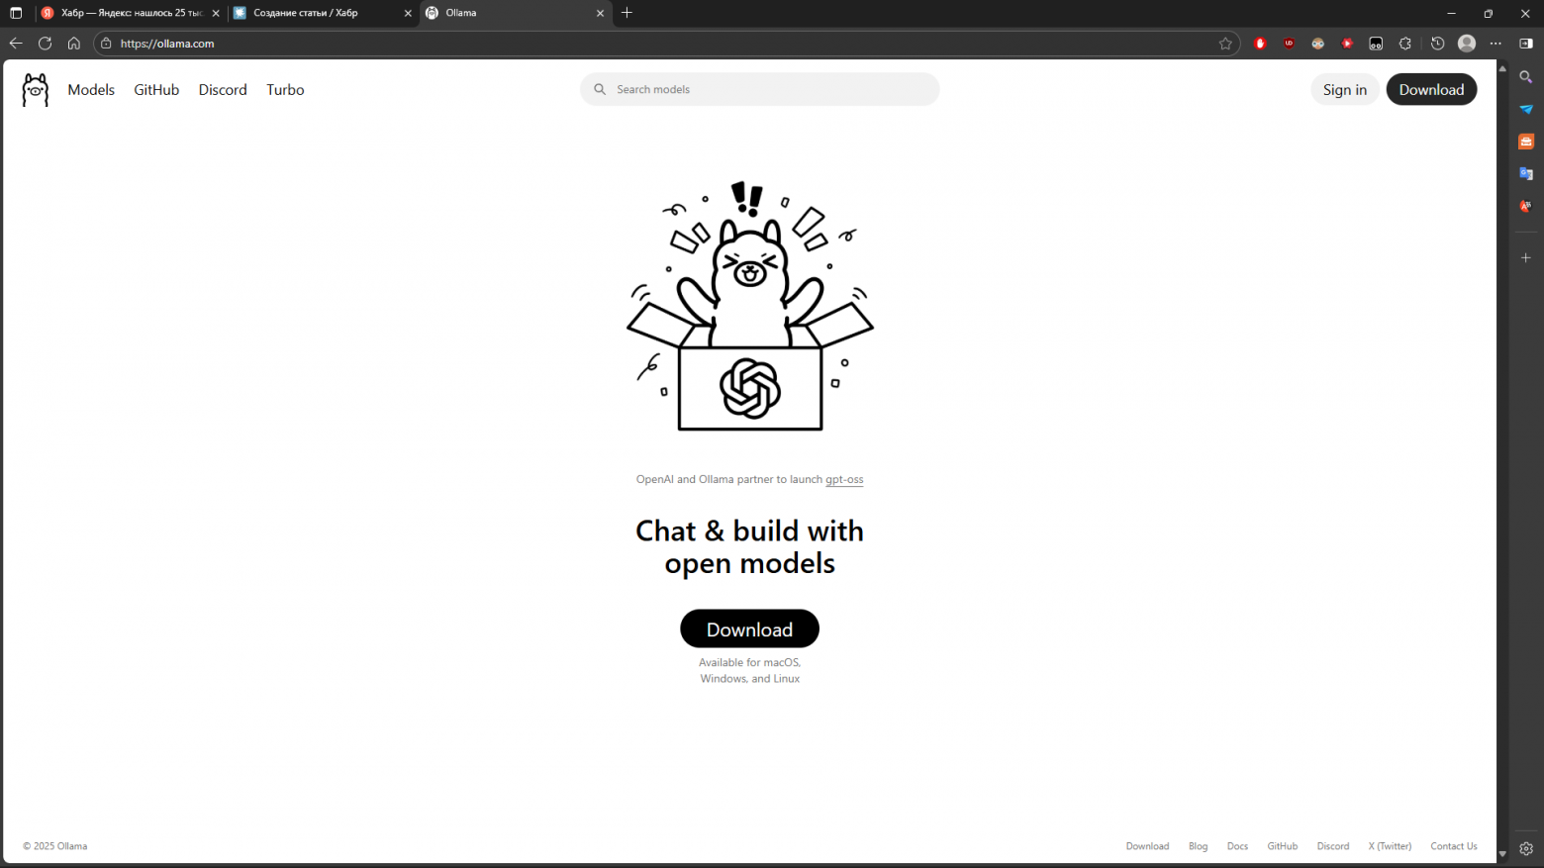1544x868 pixels.
Task: Focus the Search models field
Action: [759, 89]
